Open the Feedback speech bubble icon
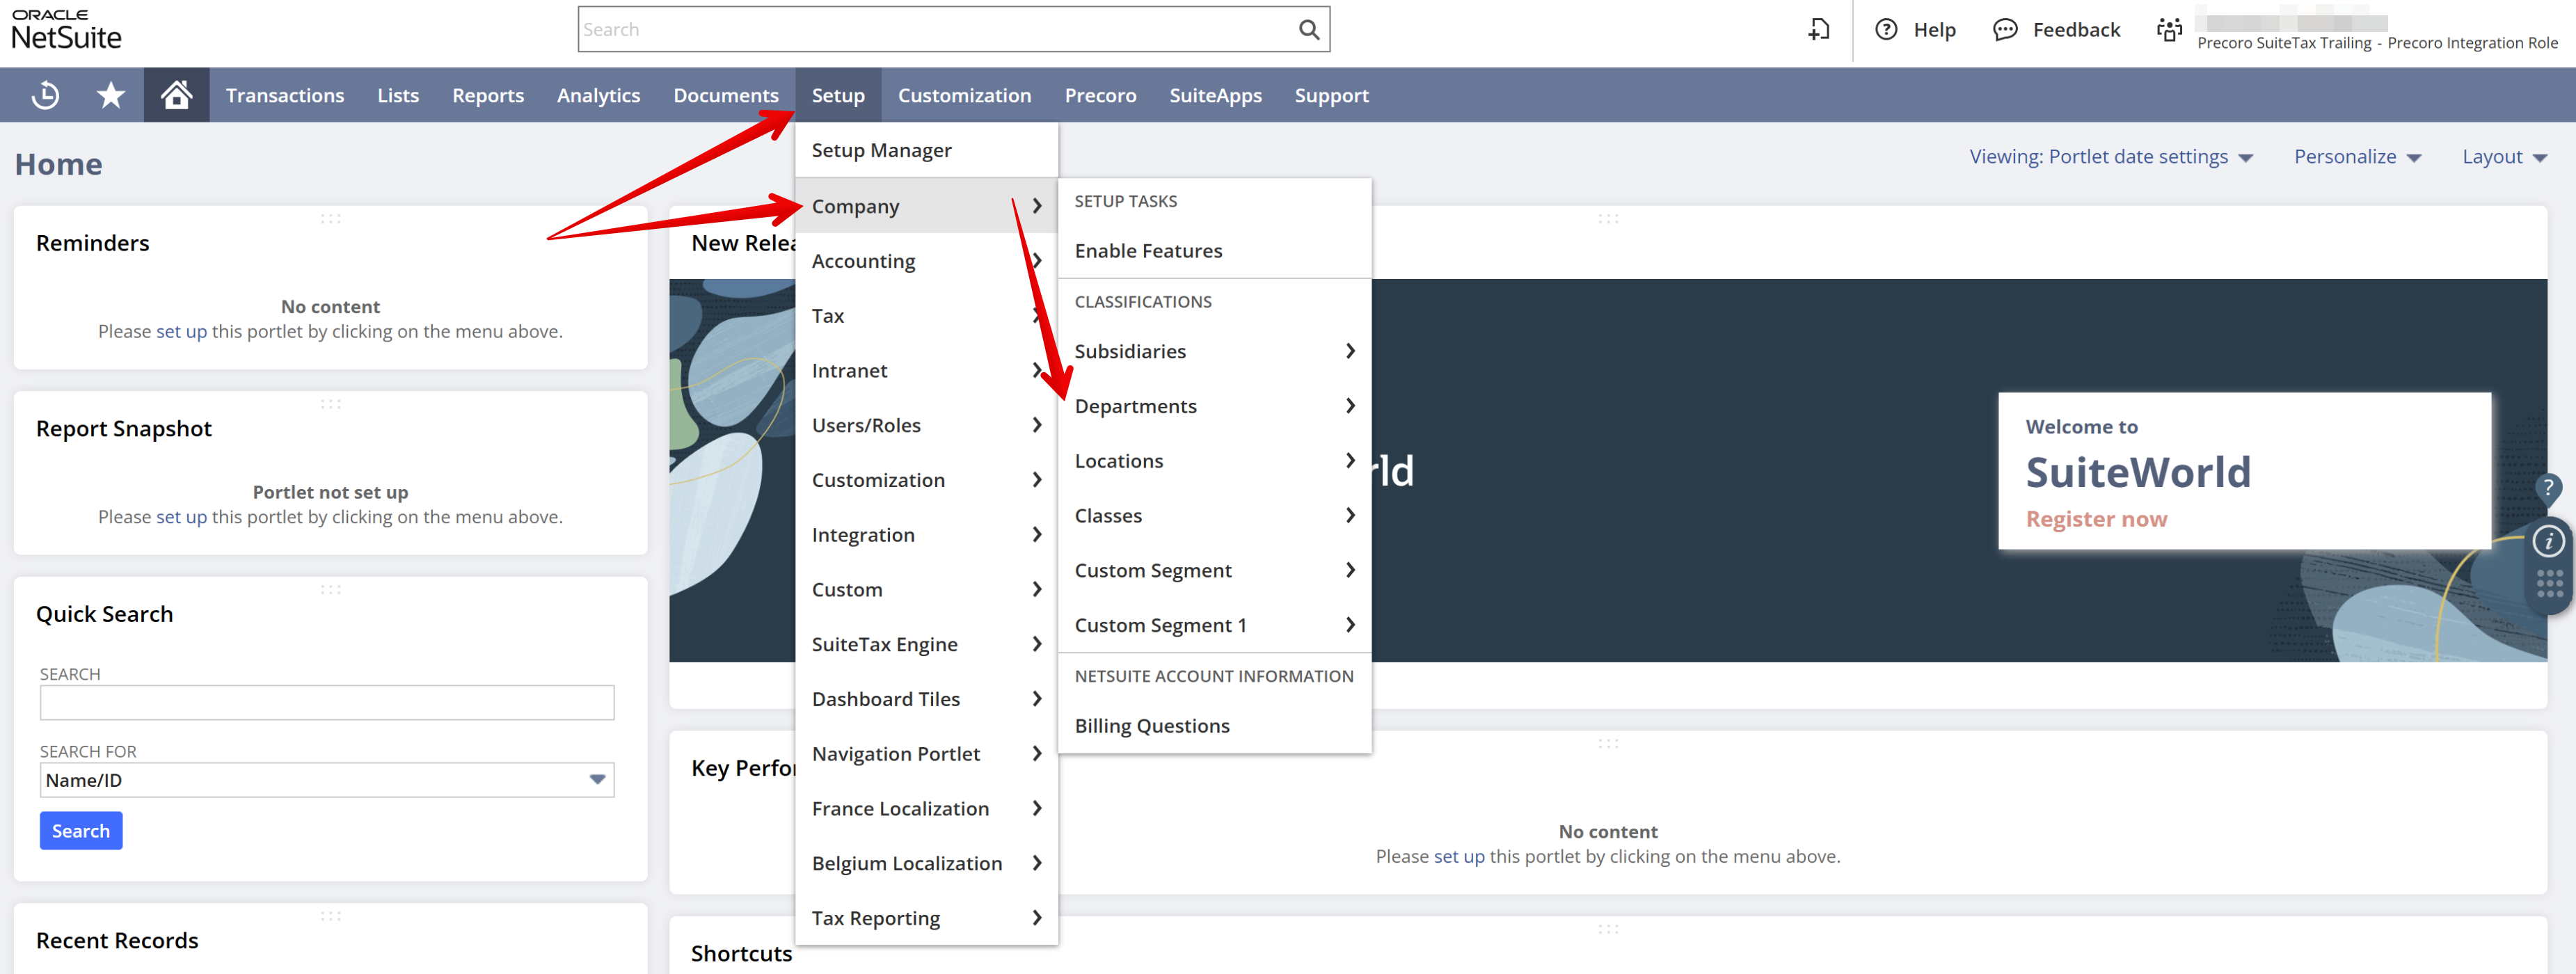 [x=2005, y=29]
